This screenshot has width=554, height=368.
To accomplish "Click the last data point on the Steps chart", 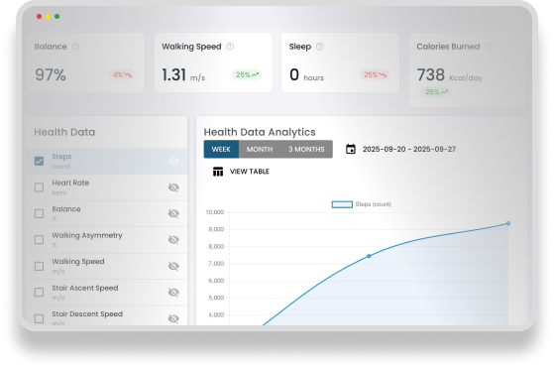I will click(508, 223).
